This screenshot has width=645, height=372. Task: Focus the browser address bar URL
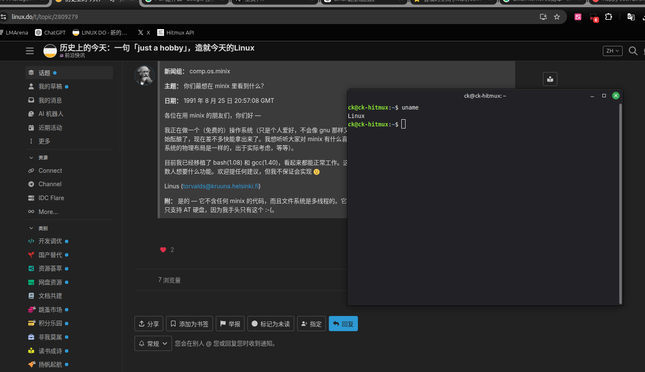tap(45, 17)
